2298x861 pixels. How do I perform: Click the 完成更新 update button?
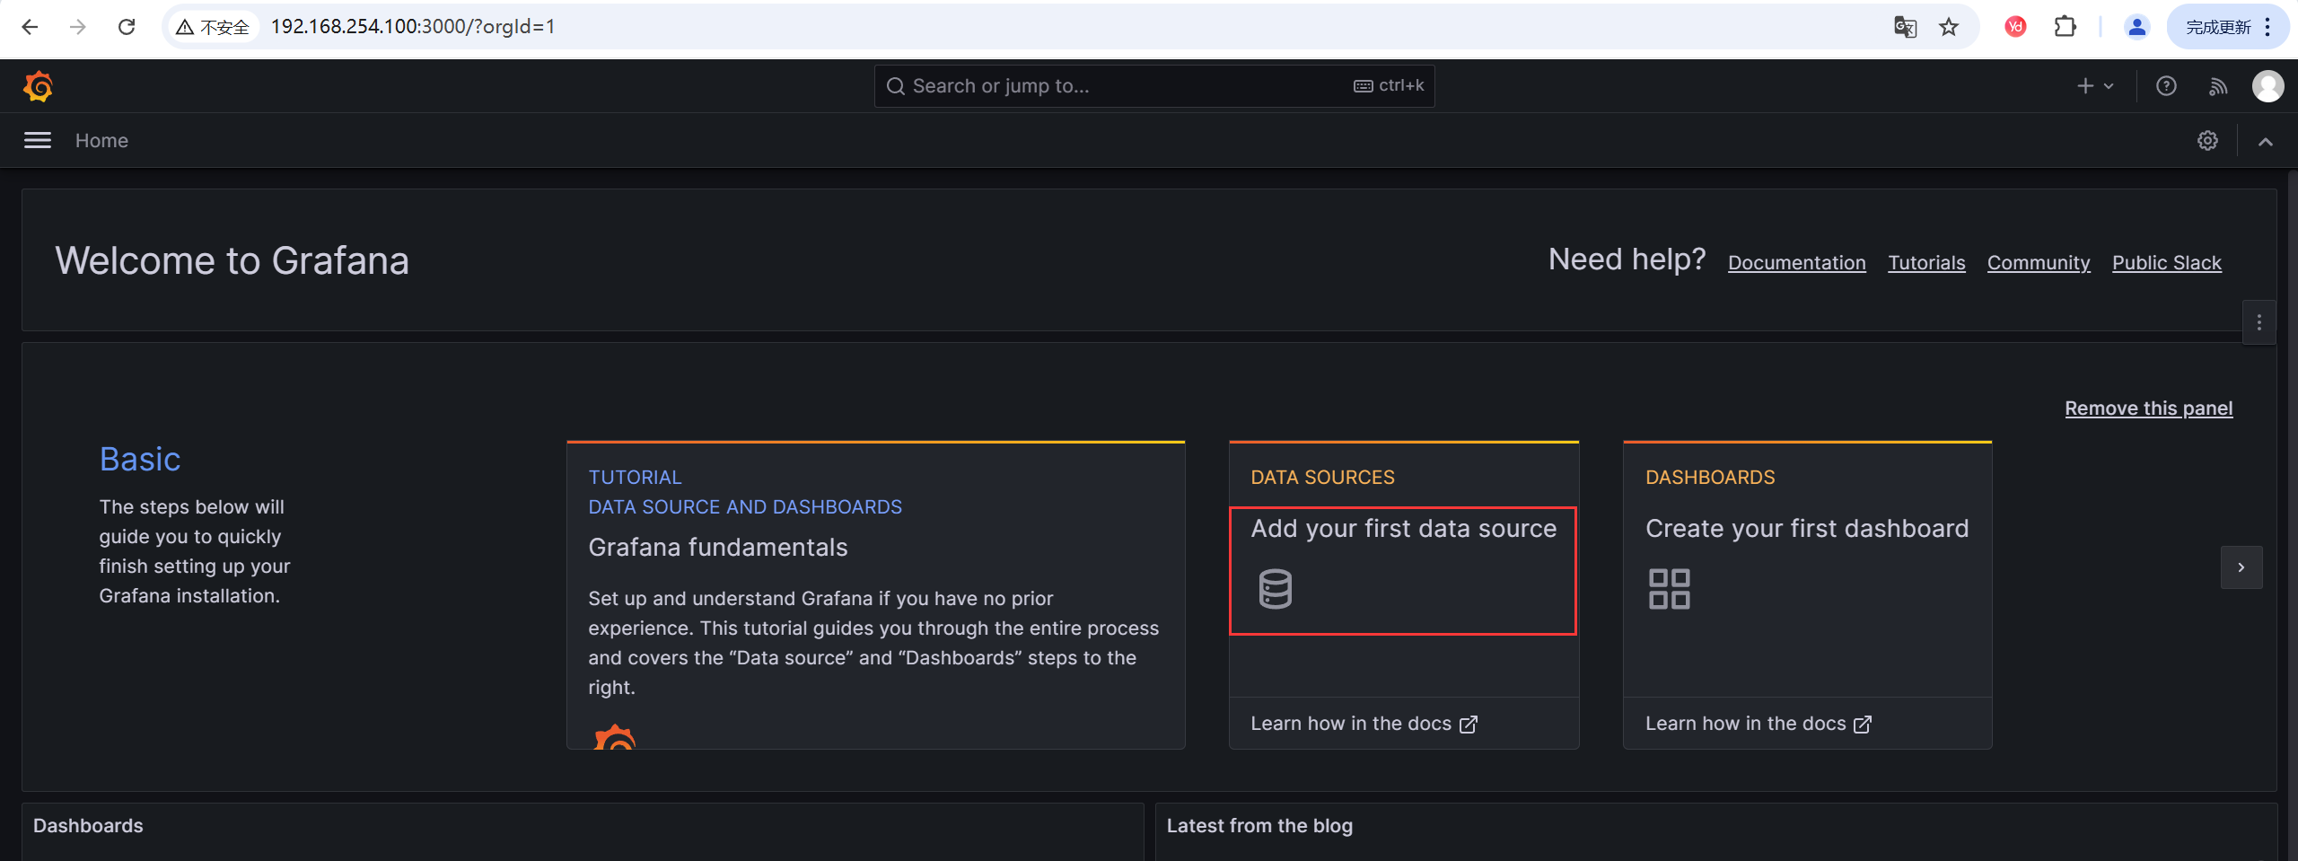click(x=2227, y=27)
